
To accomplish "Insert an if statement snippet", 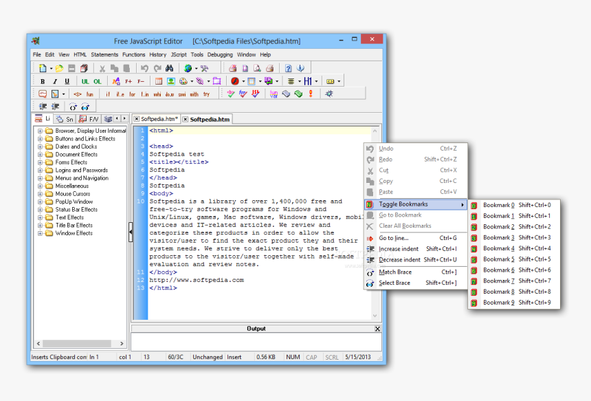I will pyautogui.click(x=107, y=94).
